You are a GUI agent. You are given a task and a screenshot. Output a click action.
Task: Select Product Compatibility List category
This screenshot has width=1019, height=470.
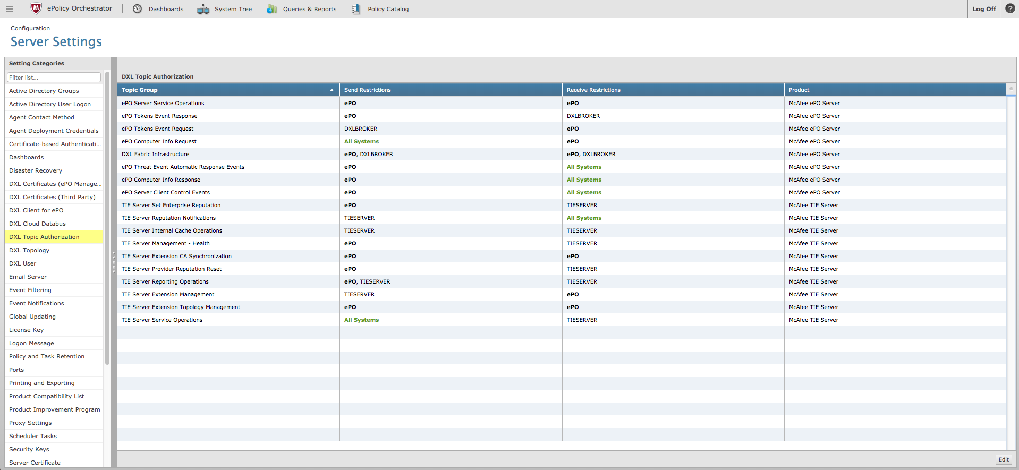coord(54,396)
